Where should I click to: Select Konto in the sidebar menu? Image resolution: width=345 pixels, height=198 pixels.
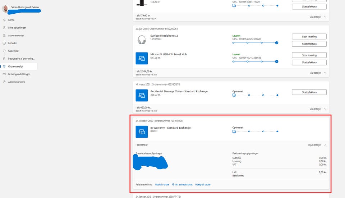[x=11, y=20]
